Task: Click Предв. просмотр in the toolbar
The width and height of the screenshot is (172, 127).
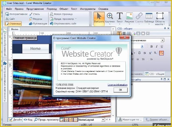Action: (62, 19)
